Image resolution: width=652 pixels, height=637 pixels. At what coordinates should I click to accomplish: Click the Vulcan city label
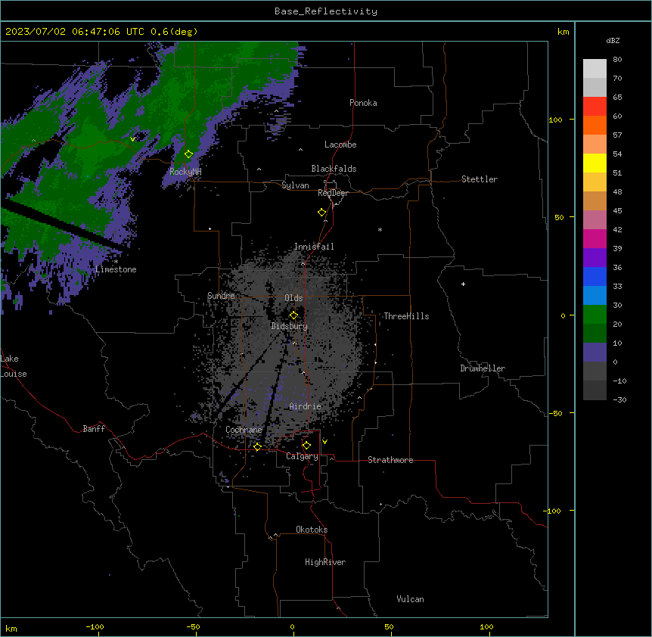point(411,599)
